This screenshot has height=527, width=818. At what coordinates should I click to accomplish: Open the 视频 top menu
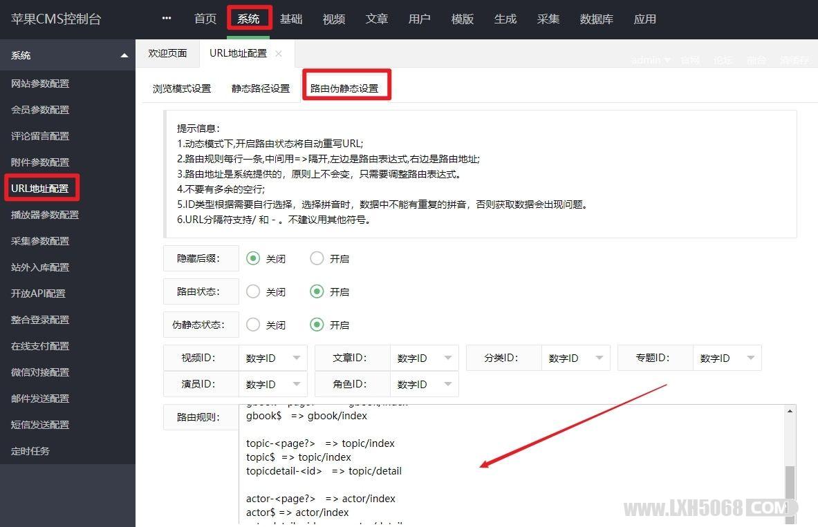click(334, 19)
